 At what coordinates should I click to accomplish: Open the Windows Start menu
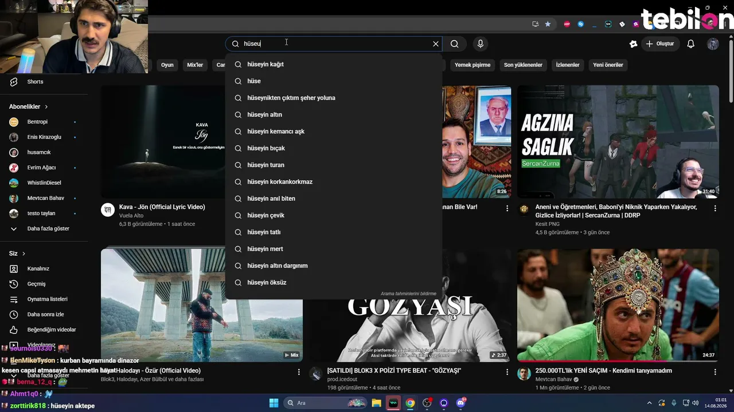pyautogui.click(x=274, y=403)
